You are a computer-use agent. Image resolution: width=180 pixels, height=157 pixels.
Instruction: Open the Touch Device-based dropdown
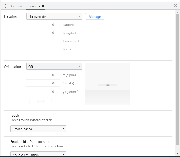[38, 129]
